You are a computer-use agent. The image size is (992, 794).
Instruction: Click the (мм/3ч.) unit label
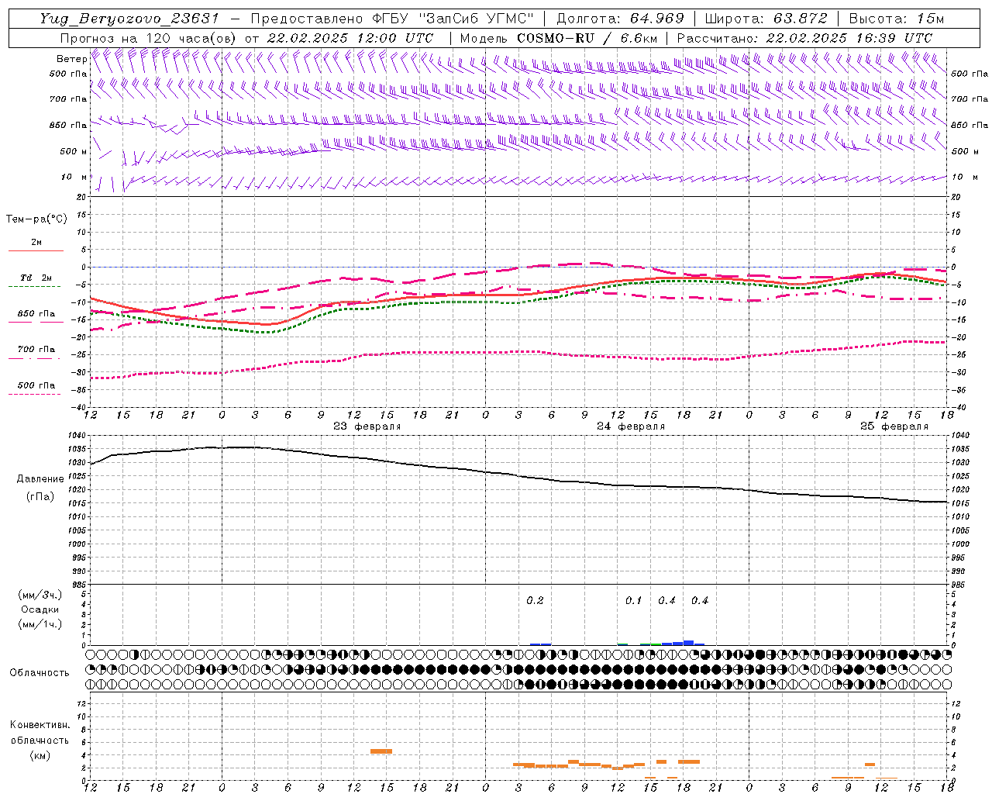coord(40,595)
